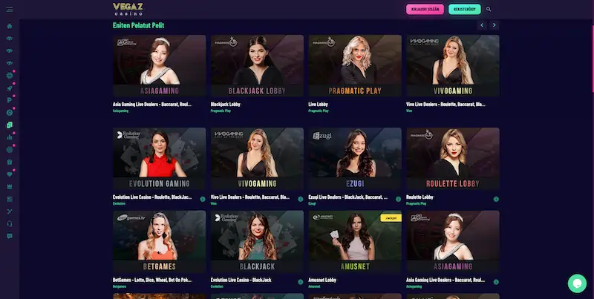Select the highlighted cards icon in sidebar
This screenshot has height=299, width=594.
[x=10, y=125]
